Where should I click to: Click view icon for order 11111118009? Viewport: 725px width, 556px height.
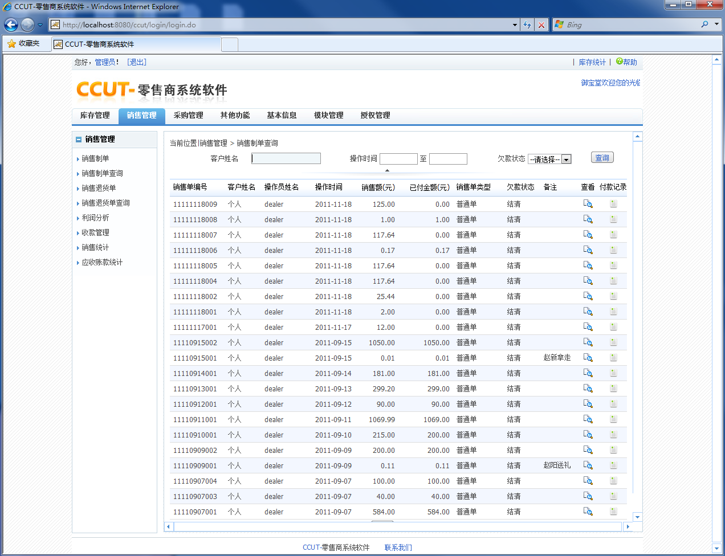pyautogui.click(x=588, y=204)
